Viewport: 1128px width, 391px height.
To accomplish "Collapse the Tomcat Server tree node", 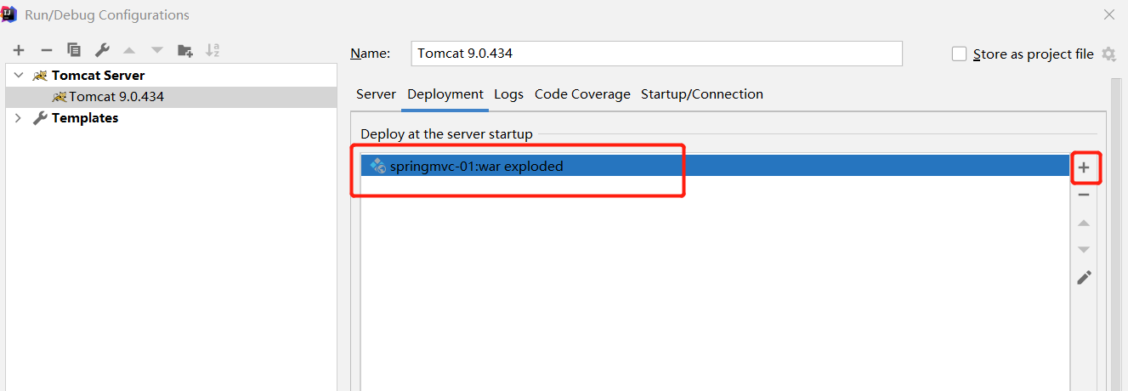I will 19,75.
